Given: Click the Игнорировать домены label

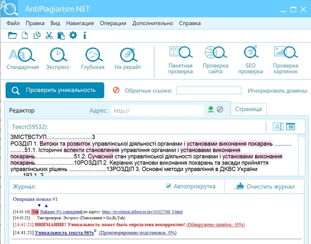Looking at the screenshot, I should (278, 91).
